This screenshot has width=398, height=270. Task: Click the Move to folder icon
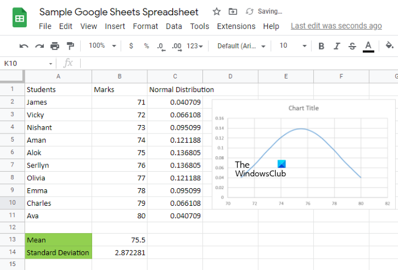pyautogui.click(x=233, y=11)
